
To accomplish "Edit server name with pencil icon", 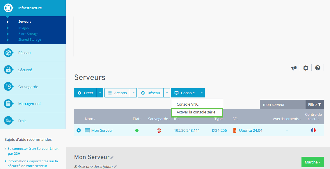I will click(112, 158).
